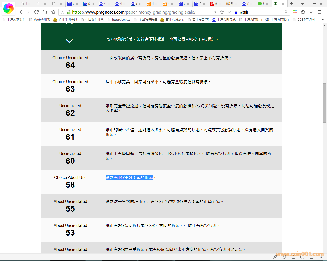This screenshot has width=327, height=261.
Task: Click the browser back arrow
Action: point(21,12)
